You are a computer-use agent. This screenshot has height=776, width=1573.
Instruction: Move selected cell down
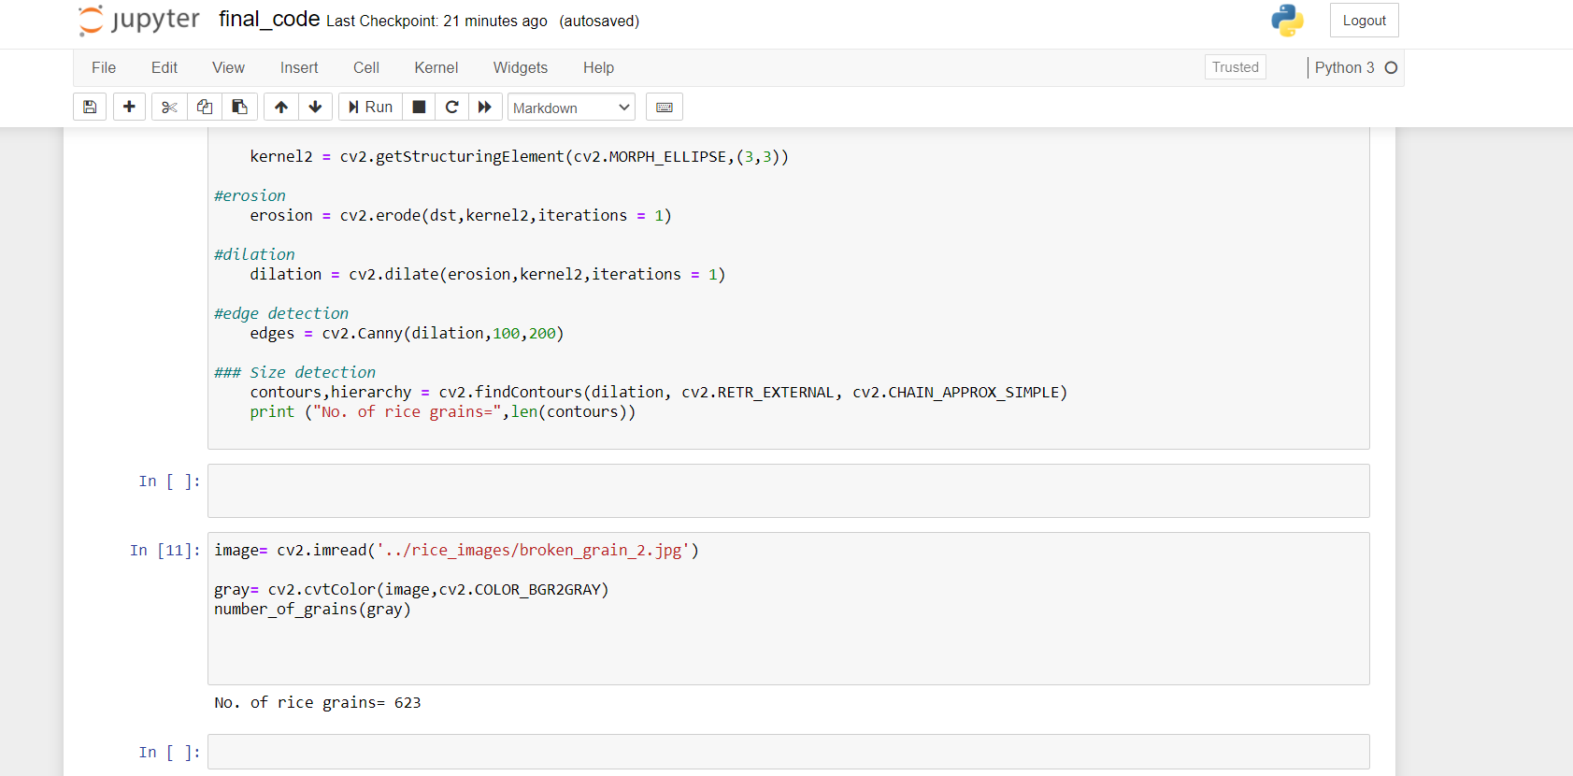click(x=316, y=107)
